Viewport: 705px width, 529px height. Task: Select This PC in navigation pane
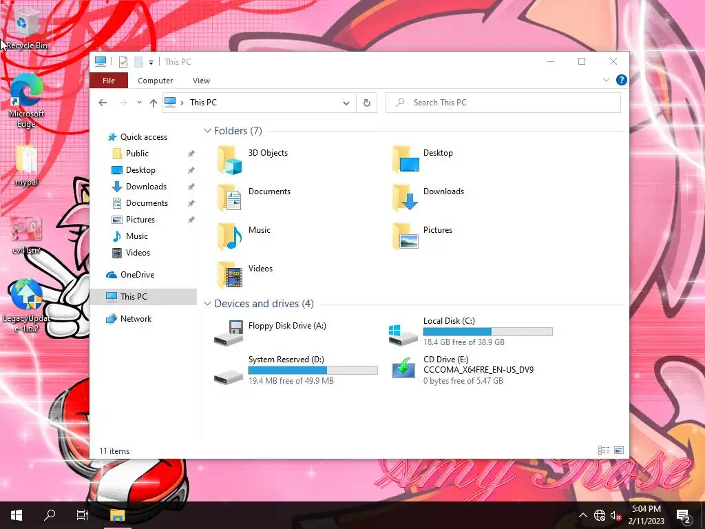click(x=143, y=296)
